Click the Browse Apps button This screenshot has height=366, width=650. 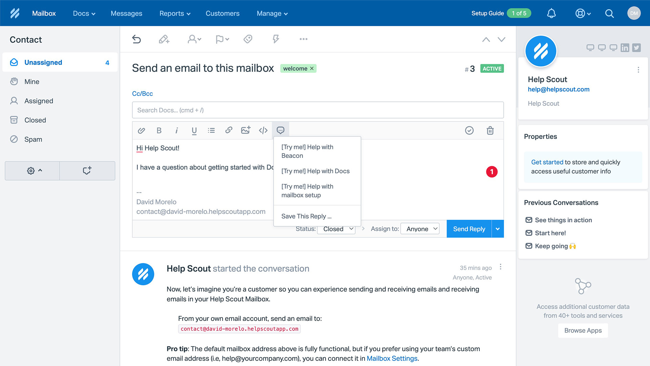pyautogui.click(x=583, y=330)
